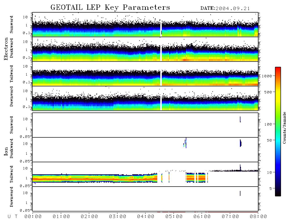
Task: Click the Counts/Sample color bar
Action: [x=278, y=132]
